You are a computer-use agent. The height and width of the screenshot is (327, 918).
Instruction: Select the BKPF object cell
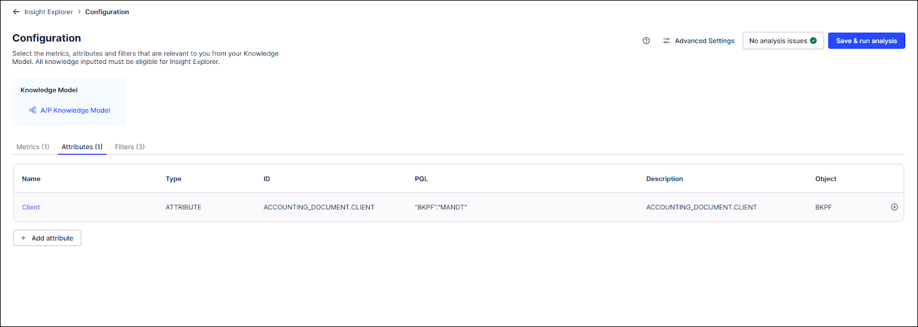(x=824, y=207)
